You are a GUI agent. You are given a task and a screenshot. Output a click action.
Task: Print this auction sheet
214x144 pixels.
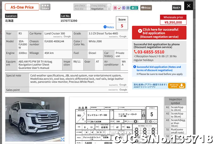(146, 8)
